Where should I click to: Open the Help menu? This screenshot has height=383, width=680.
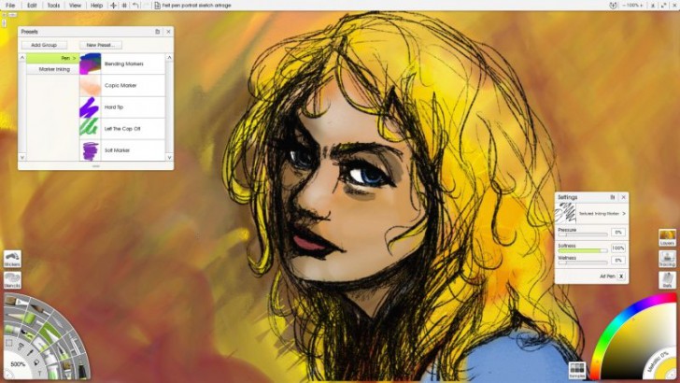[x=96, y=6]
